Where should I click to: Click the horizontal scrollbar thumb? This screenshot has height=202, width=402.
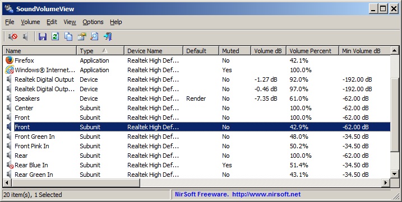(76, 182)
